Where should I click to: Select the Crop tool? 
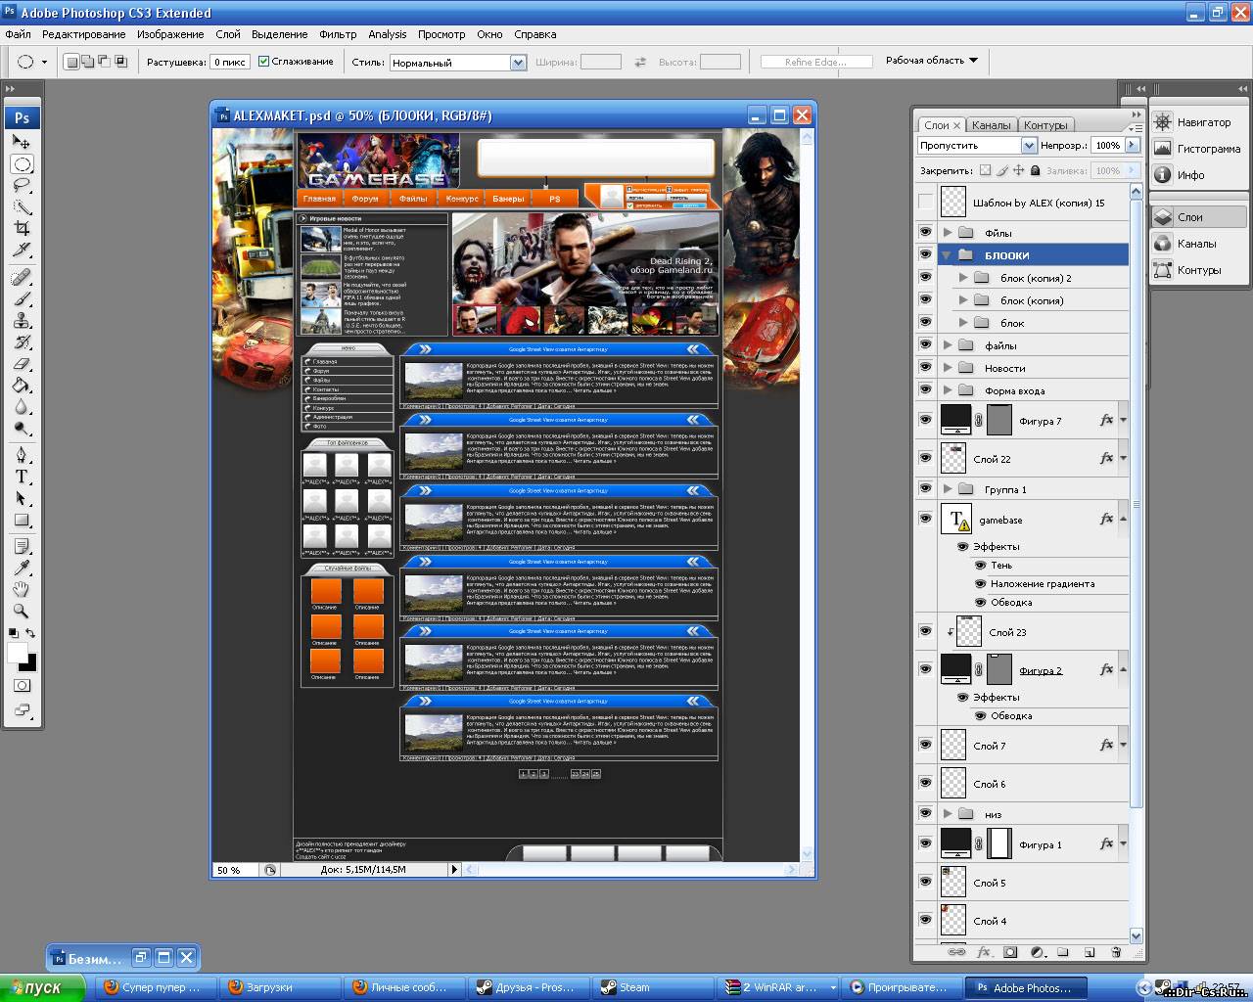click(x=22, y=228)
